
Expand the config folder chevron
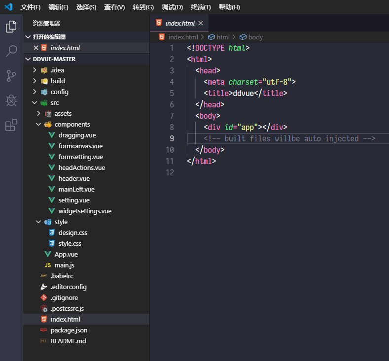tap(35, 92)
